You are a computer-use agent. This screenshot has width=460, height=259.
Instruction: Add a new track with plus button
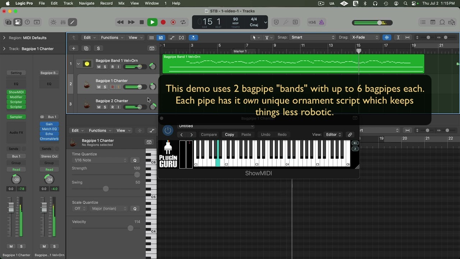click(74, 49)
